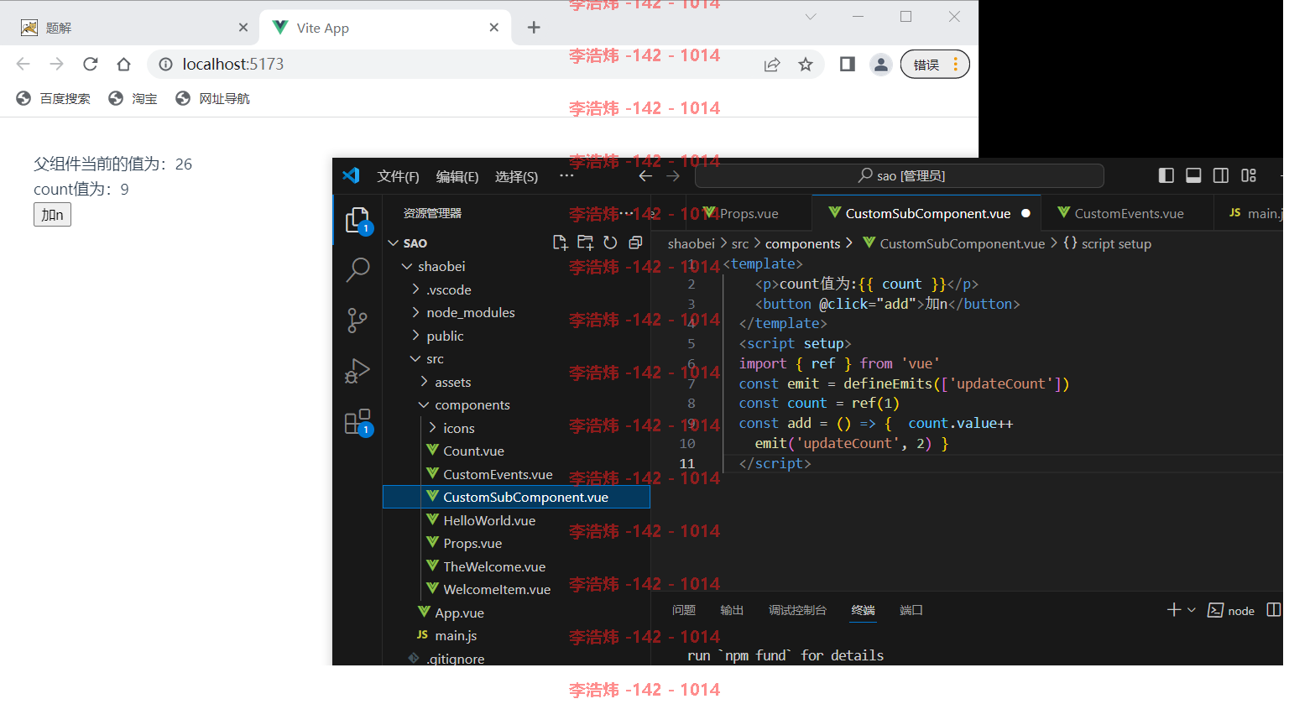This screenshot has width=1289, height=725.
Task: Click the 错误 update button in Chrome
Action: pos(935,65)
